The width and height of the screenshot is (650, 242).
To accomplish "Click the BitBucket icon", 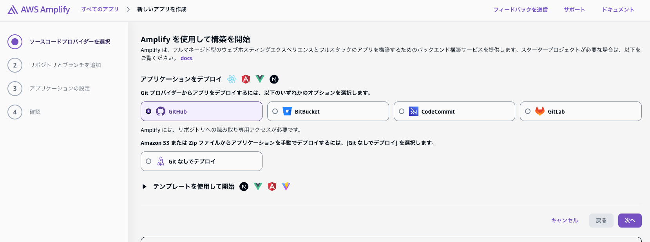I will [287, 111].
